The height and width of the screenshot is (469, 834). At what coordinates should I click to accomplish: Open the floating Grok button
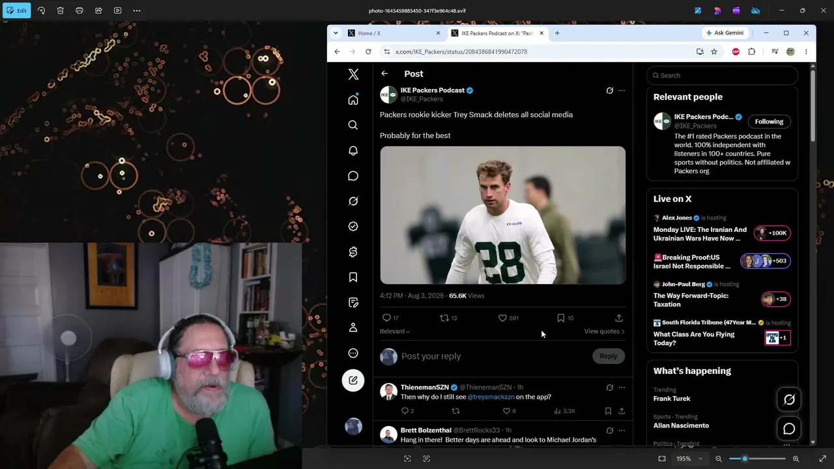click(x=789, y=399)
